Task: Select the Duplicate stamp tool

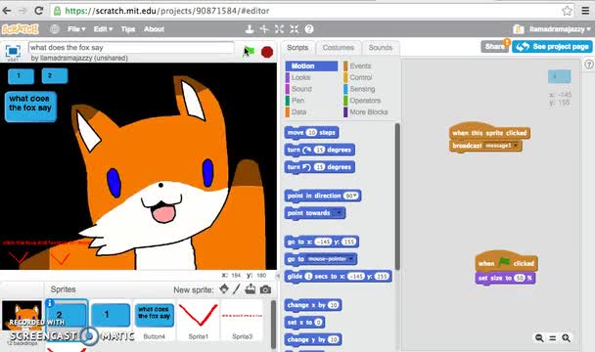Action: [x=250, y=28]
